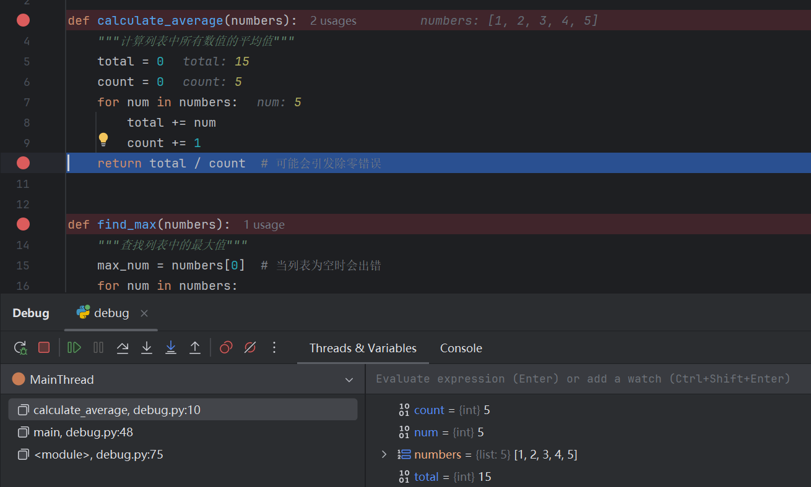The width and height of the screenshot is (811, 487).
Task: Toggle the breakpoint at find_max definition
Action: click(23, 224)
